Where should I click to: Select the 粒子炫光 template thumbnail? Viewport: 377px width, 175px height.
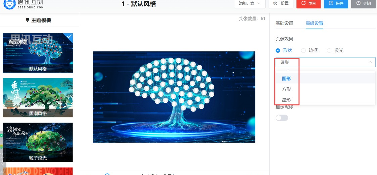point(38,142)
